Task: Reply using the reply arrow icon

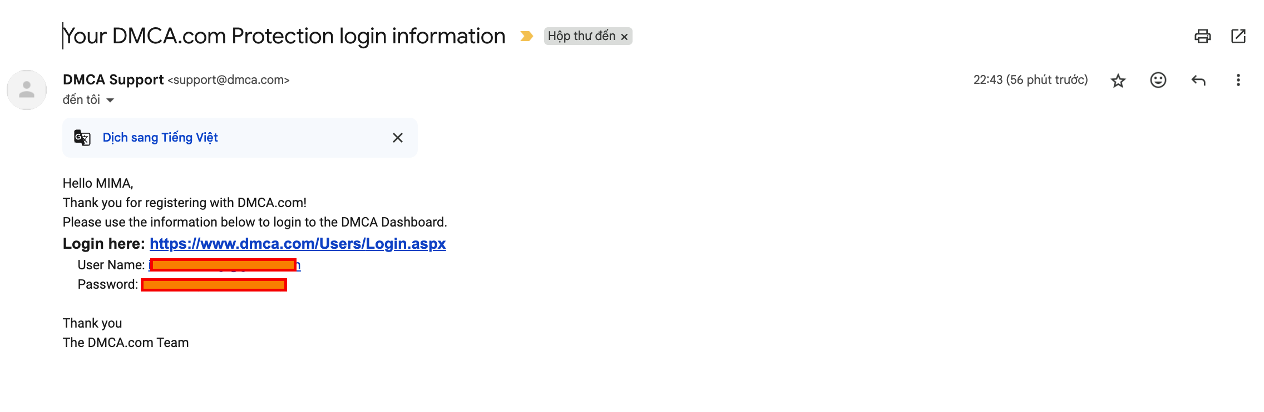Action: pos(1198,81)
